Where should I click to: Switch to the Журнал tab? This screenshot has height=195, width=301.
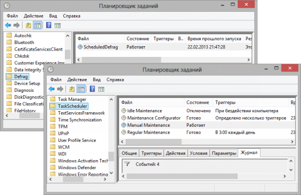coord(249,153)
